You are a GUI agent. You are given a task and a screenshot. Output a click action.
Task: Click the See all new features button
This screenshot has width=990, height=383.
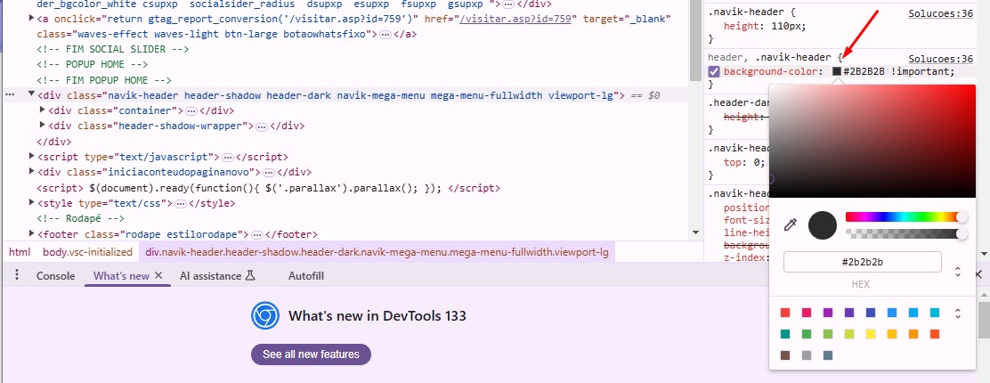(311, 354)
